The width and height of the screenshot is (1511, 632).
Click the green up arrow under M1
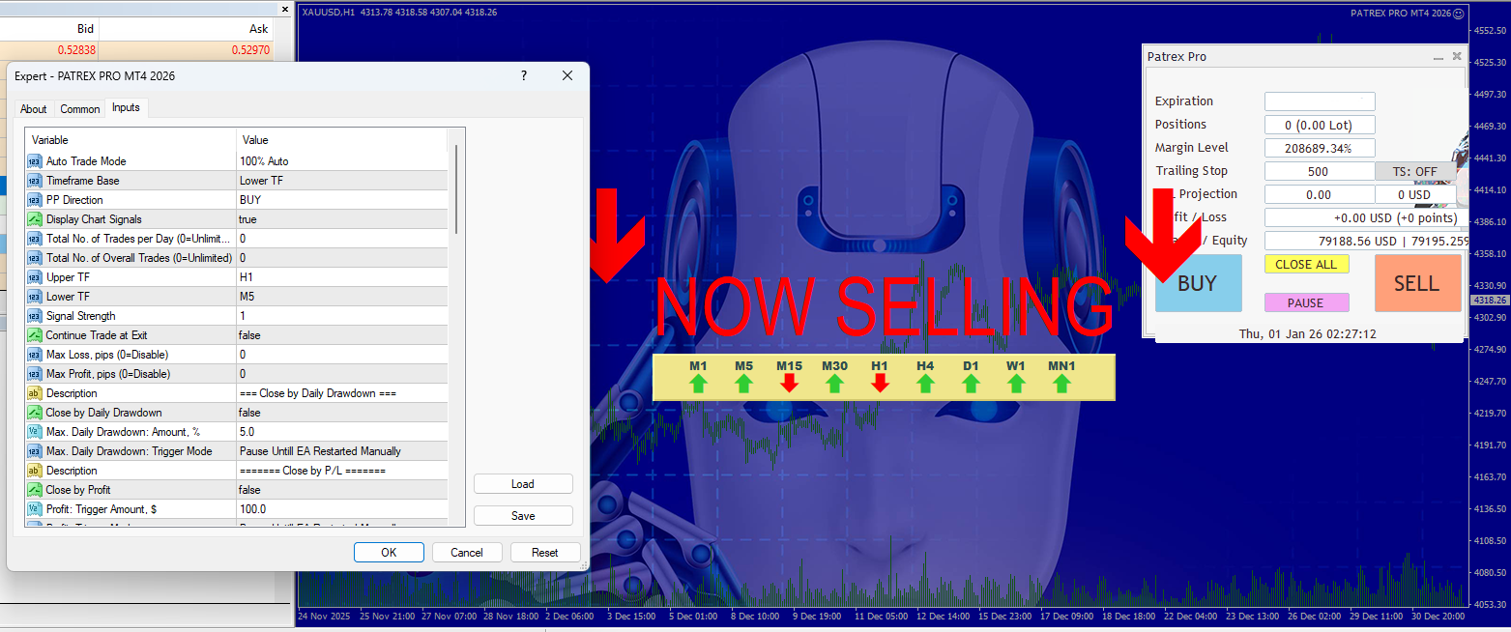[697, 385]
